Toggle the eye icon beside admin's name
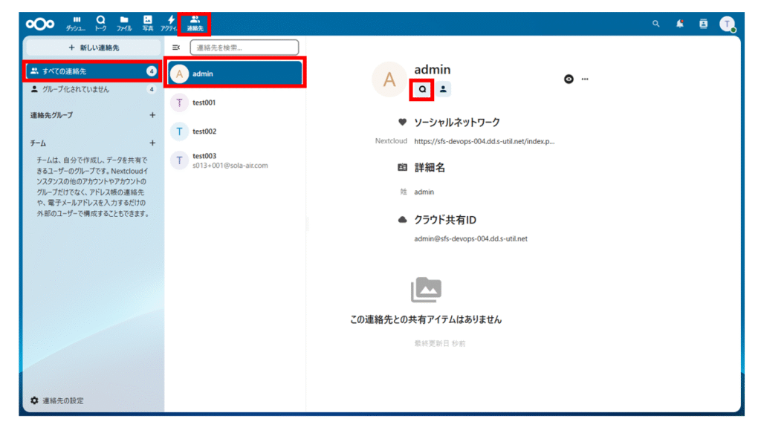This screenshot has width=761, height=436. point(569,79)
